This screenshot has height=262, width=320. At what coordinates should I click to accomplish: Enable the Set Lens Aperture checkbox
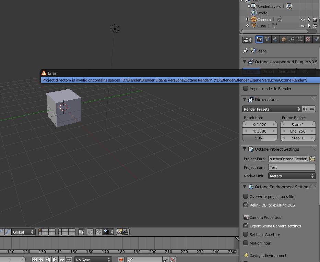246,234
